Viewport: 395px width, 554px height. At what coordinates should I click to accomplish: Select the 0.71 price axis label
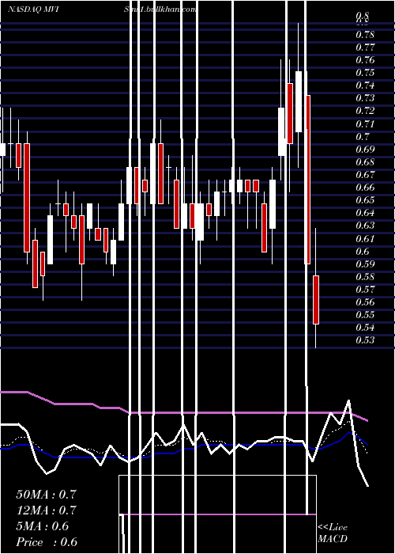coord(365,124)
